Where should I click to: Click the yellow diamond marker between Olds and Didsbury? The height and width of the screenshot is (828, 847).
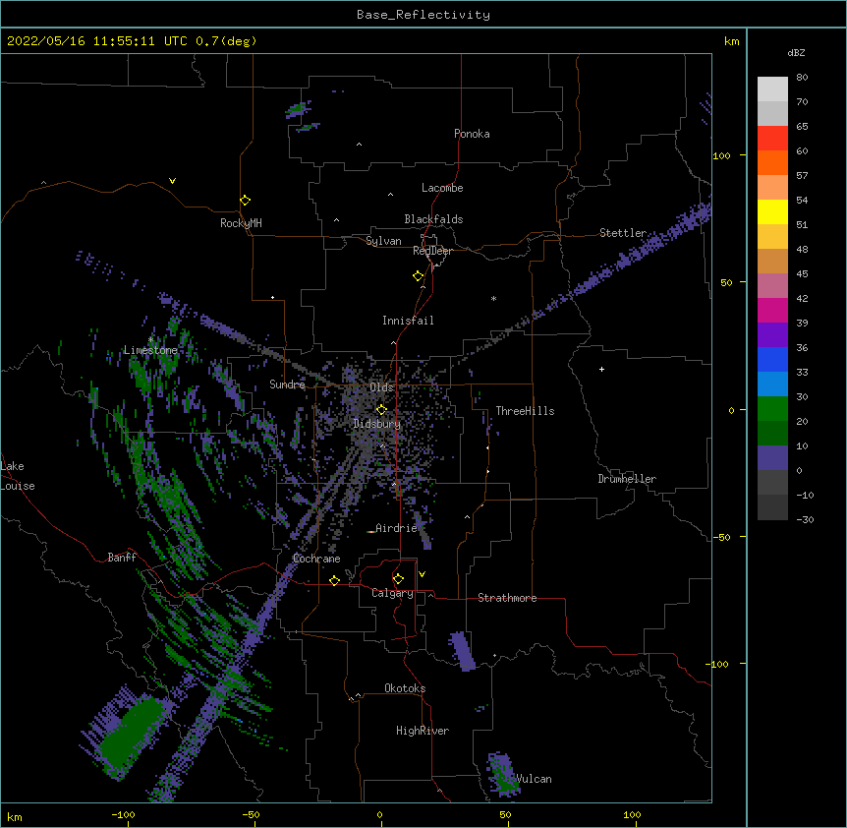pos(381,410)
